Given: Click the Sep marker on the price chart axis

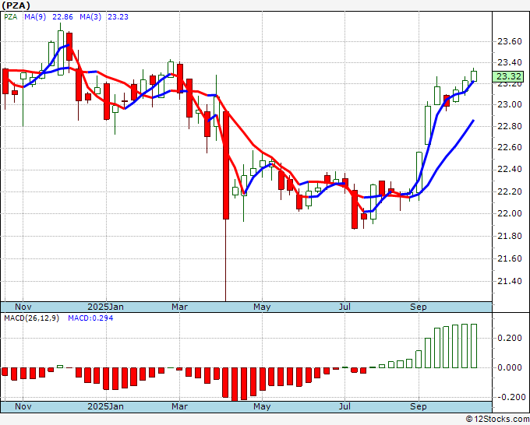Looking at the screenshot, I should pos(419,307).
